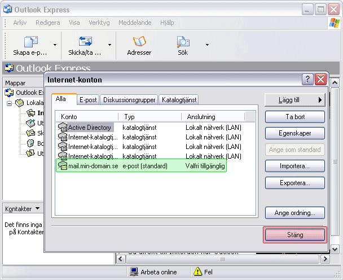Open dropdown arrow next to Skapa e-post
Screen dimensions: 343x280
tap(55, 45)
